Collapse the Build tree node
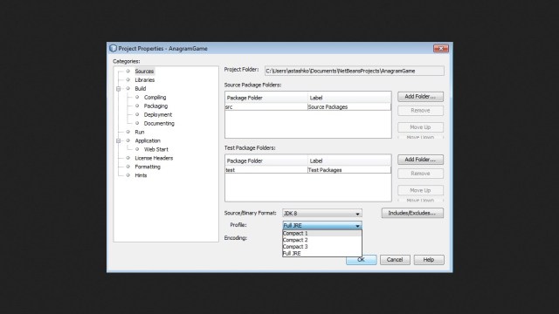Screen dimensions: 559x314 (119, 89)
